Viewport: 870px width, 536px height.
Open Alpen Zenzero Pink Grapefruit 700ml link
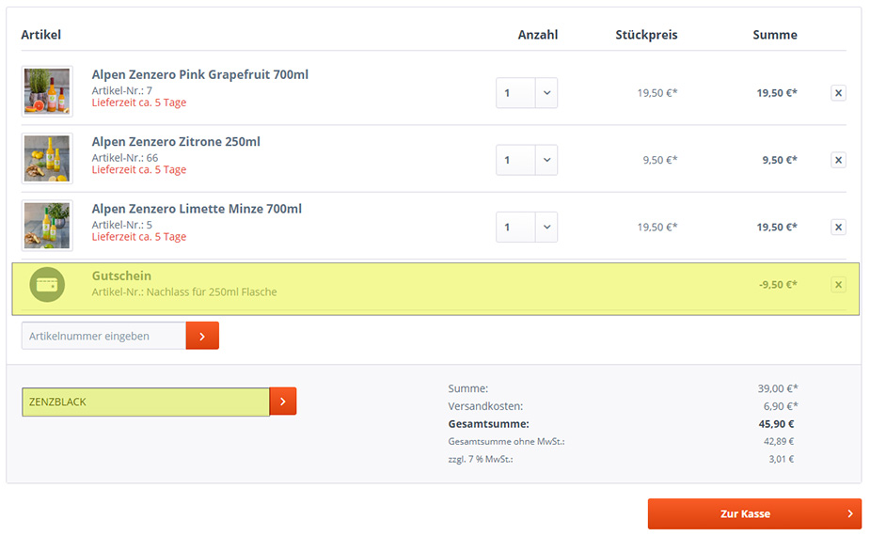pyautogui.click(x=199, y=74)
